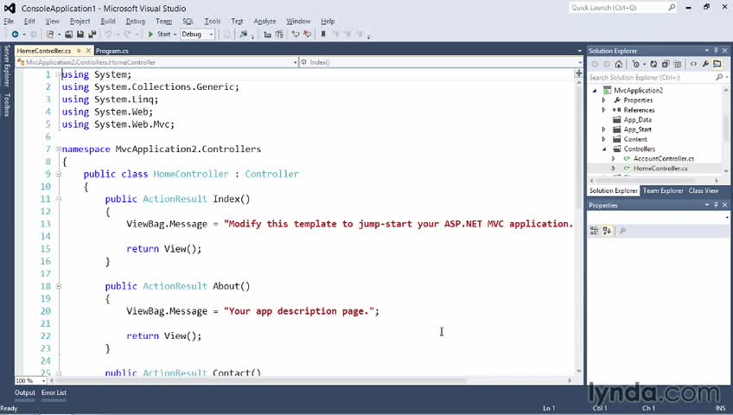Toggle Preview Selected Items in Solution Explorer
The image size is (733, 415).
(717, 64)
